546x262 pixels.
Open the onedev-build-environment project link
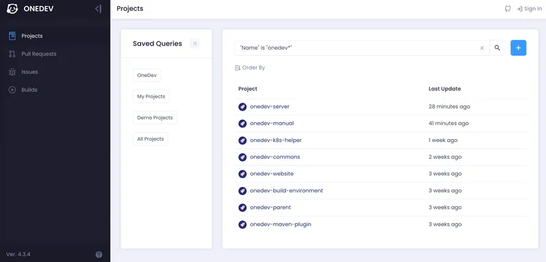(286, 190)
